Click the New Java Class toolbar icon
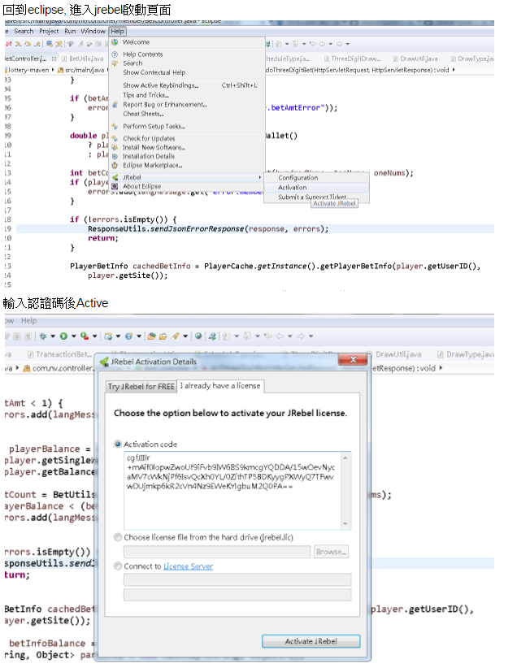The width and height of the screenshot is (530, 668). [128, 336]
